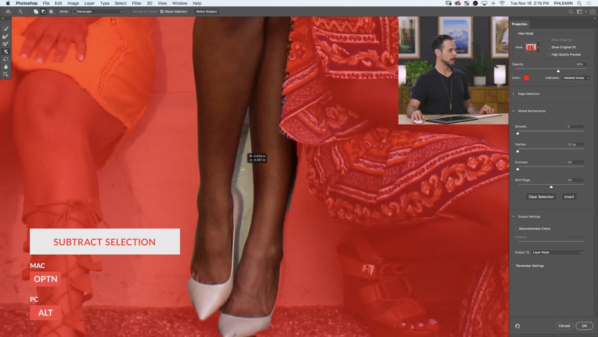Open the Indicates dropdown showing Masked Areas
This screenshot has width=598, height=337.
pos(576,78)
